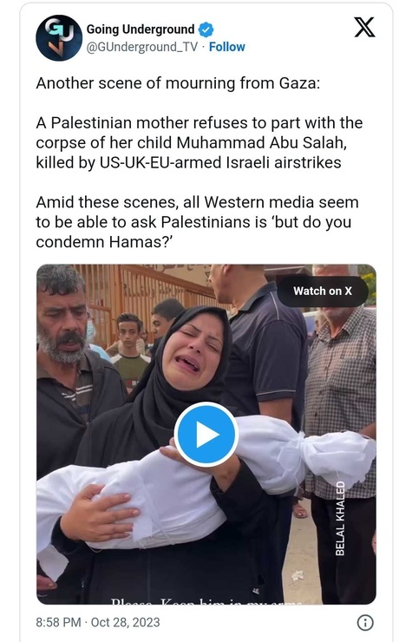The width and height of the screenshot is (412, 642).
Task: Click the blue verified badge
Action: [x=206, y=29]
